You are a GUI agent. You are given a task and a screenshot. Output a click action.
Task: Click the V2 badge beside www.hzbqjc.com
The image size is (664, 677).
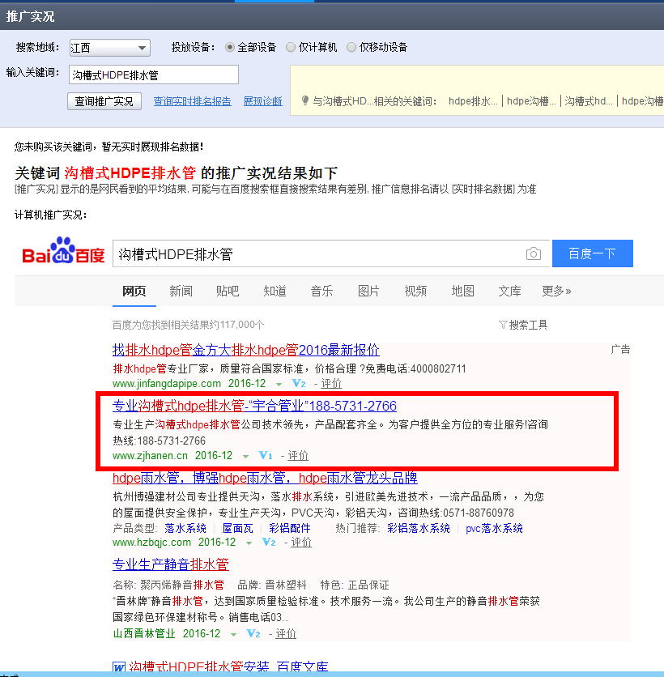pyautogui.click(x=269, y=542)
